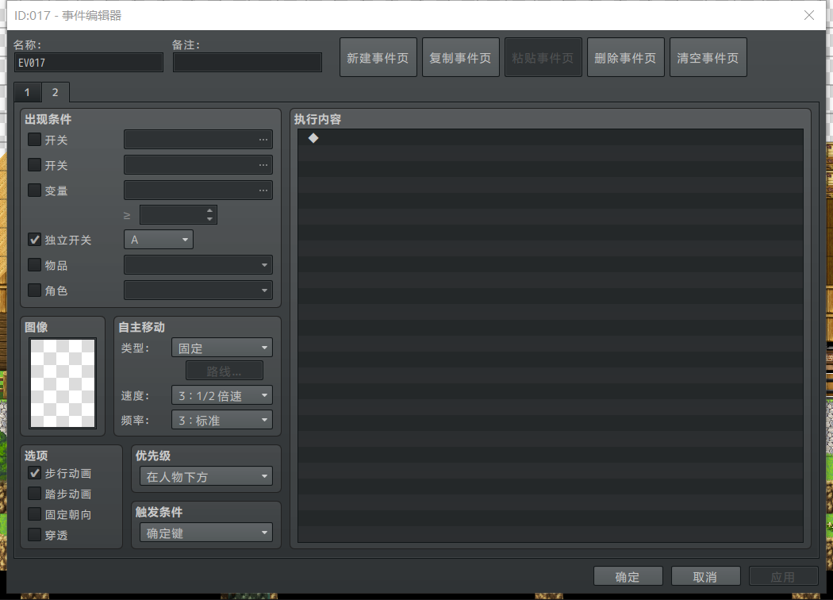Click the 图像 preview thumbnail
Screen dimensions: 833x600
point(63,383)
